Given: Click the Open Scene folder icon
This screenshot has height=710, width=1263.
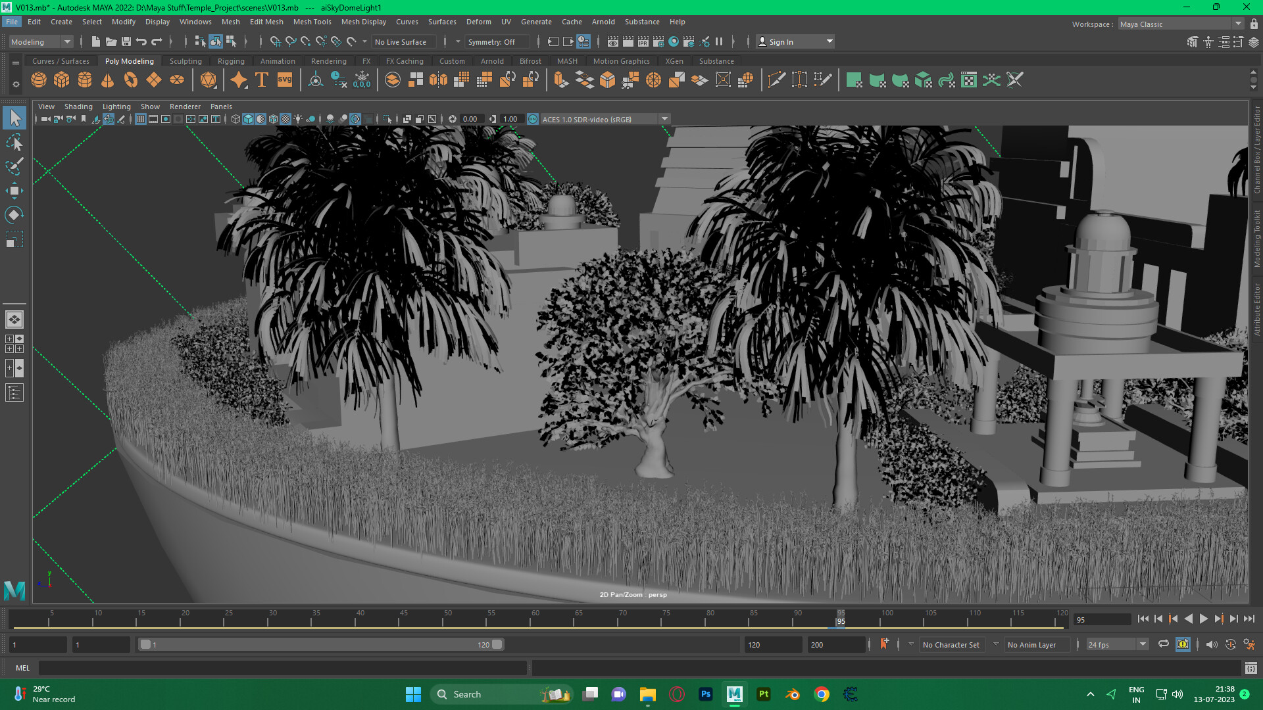Looking at the screenshot, I should tap(111, 41).
